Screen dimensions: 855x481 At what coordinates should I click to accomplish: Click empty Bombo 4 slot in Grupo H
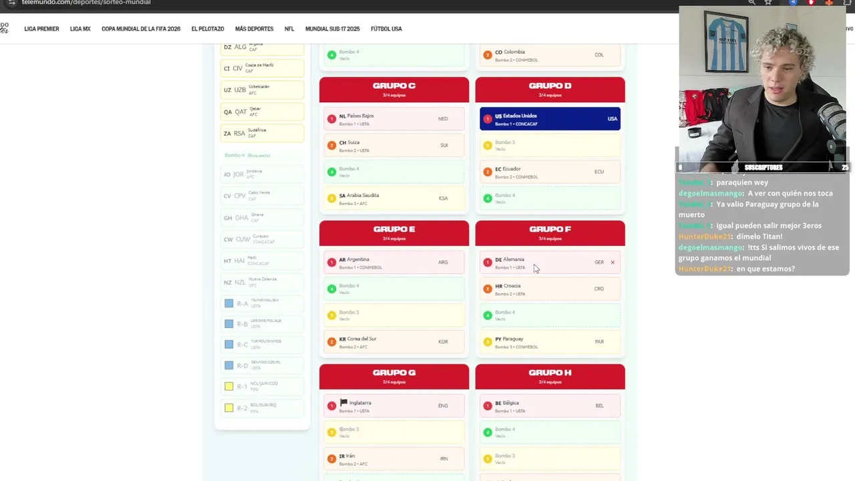click(550, 432)
